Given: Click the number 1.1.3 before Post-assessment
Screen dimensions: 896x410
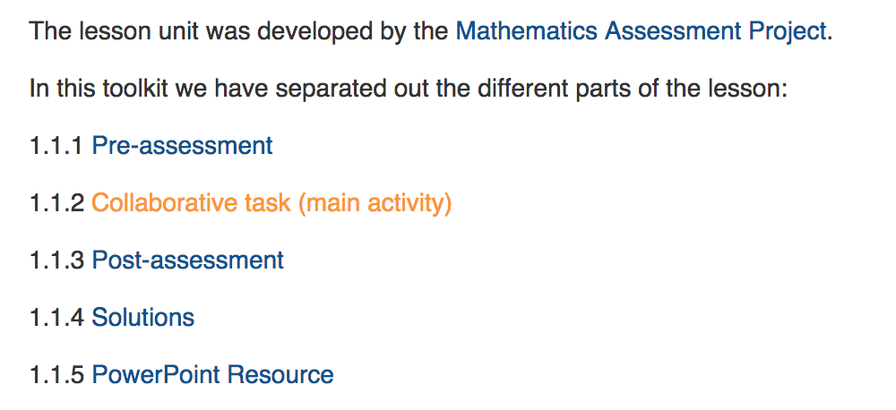Looking at the screenshot, I should (56, 261).
